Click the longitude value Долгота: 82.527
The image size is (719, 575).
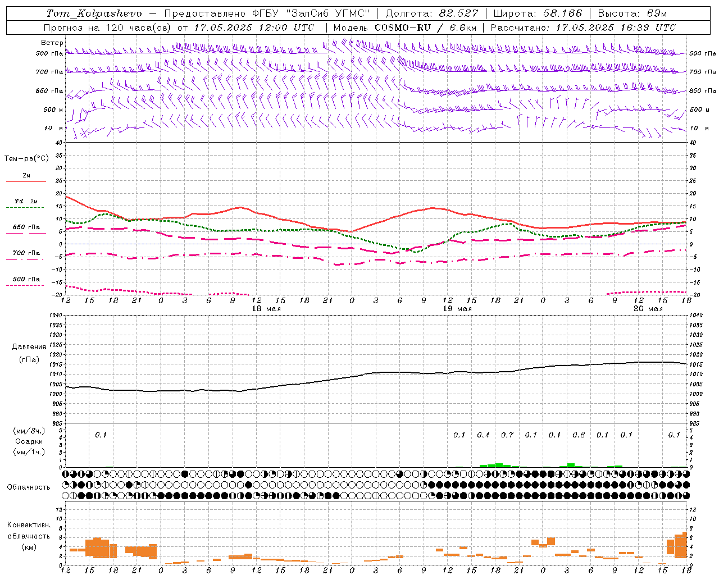pyautogui.click(x=432, y=13)
